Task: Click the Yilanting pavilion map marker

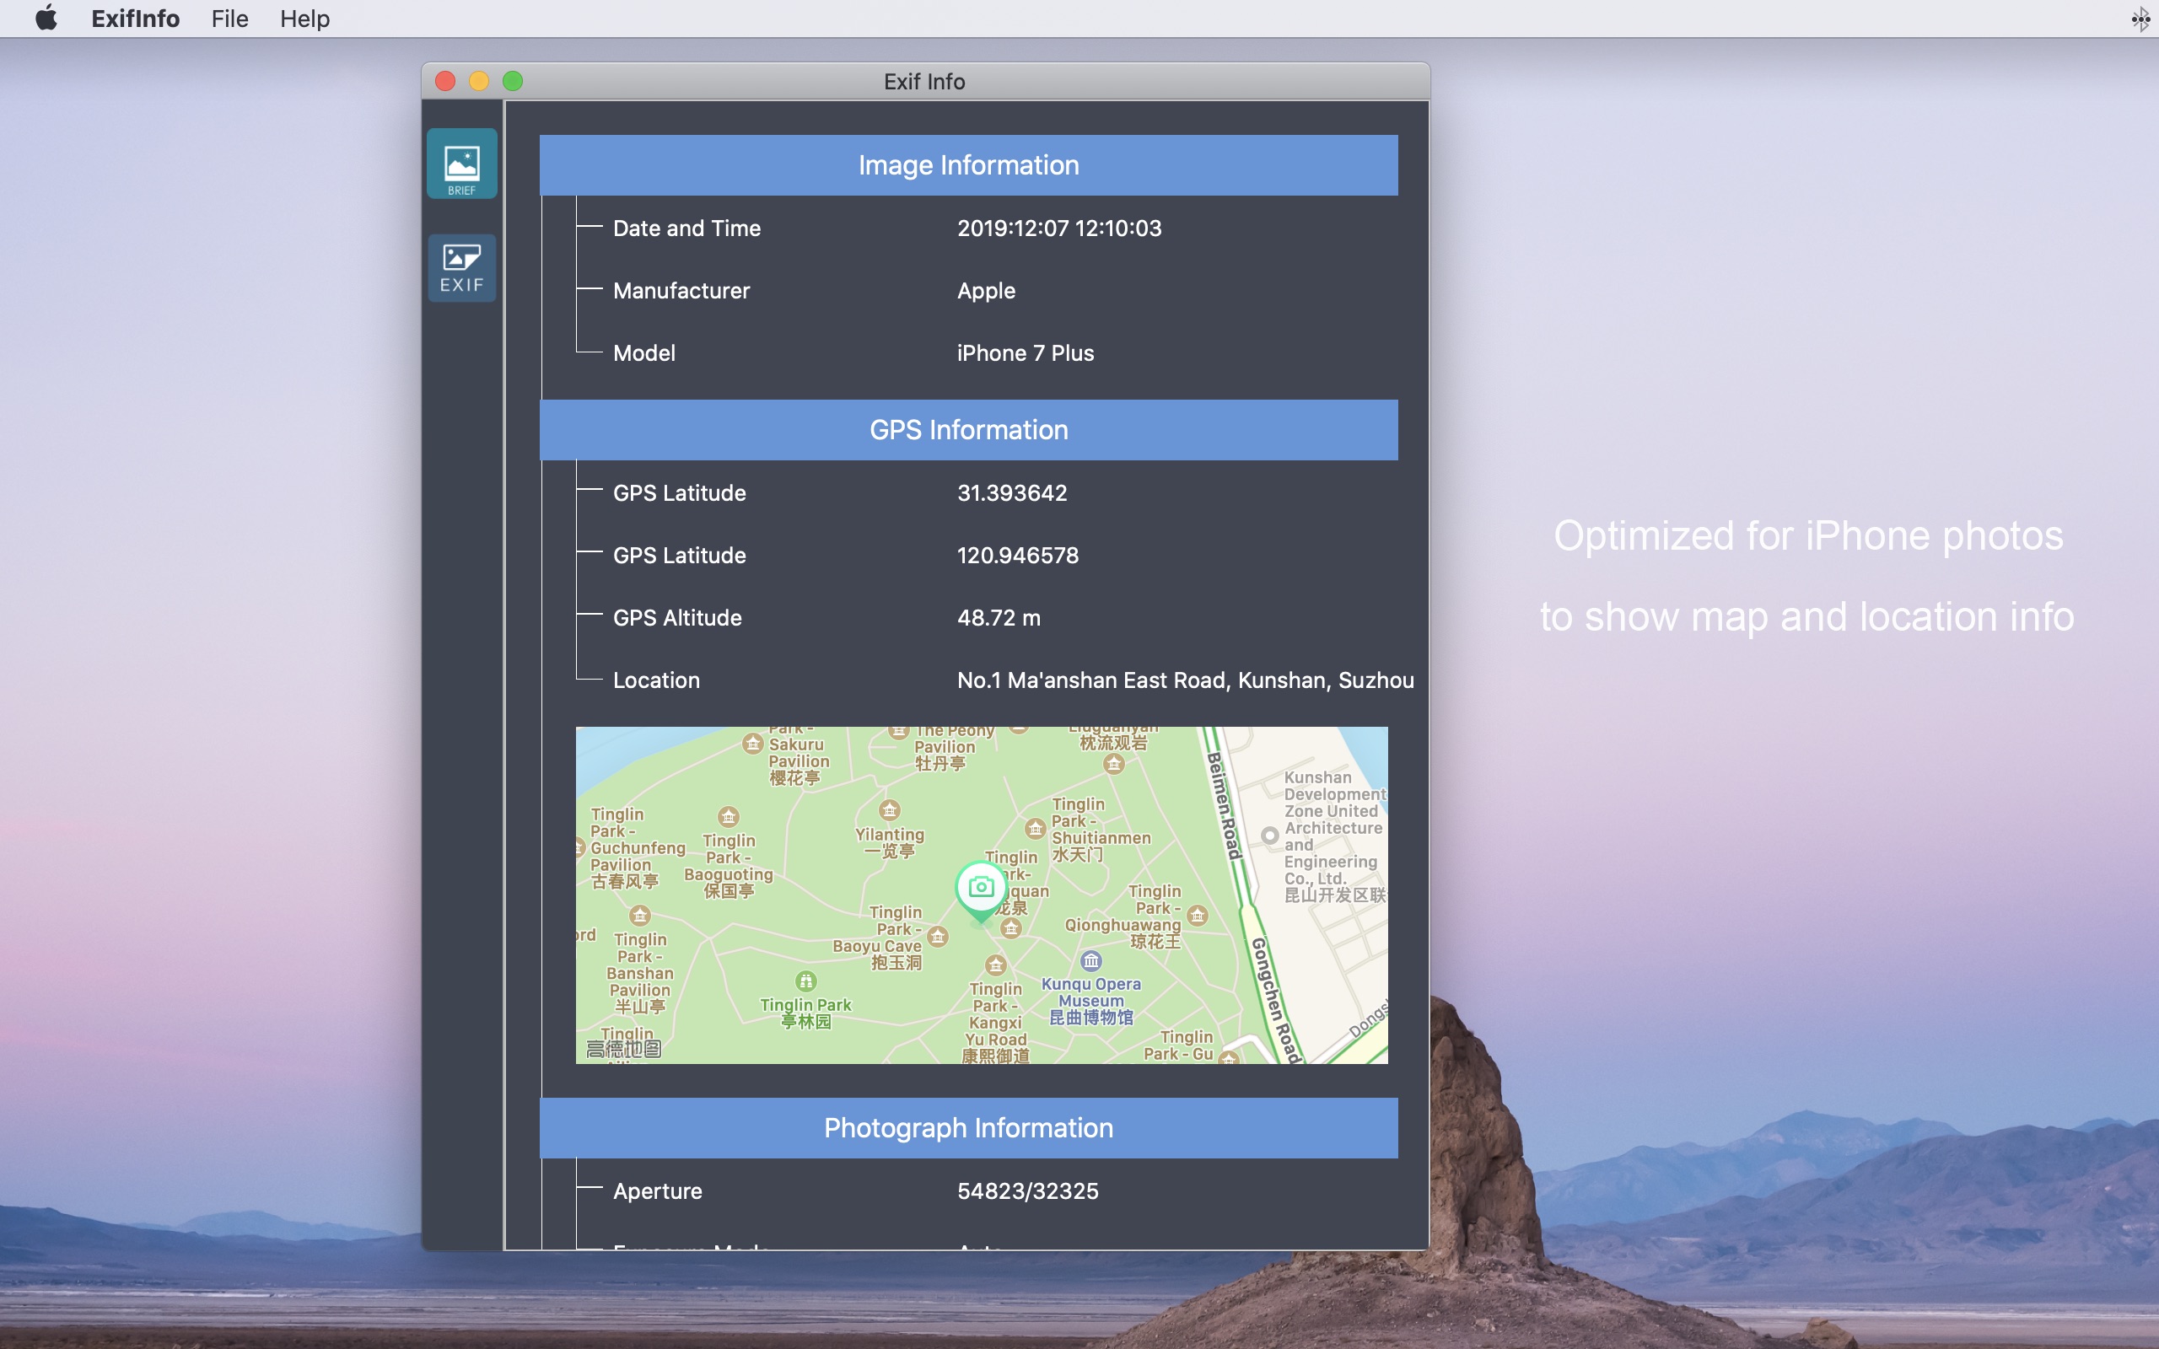Action: (x=890, y=810)
